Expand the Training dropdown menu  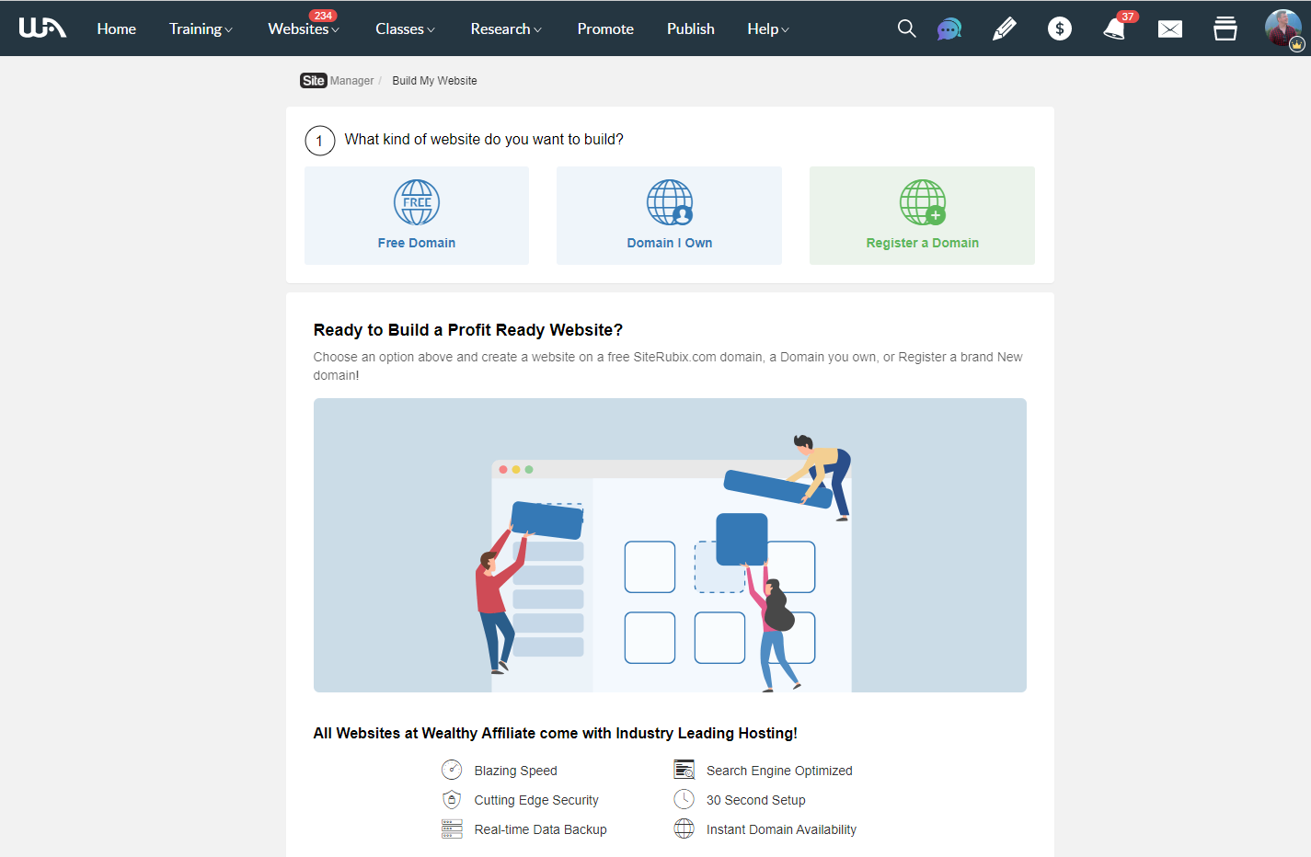201,29
